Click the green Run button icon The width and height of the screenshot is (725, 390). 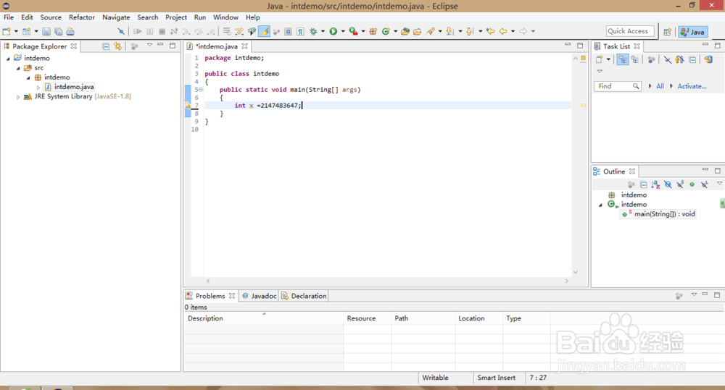333,31
